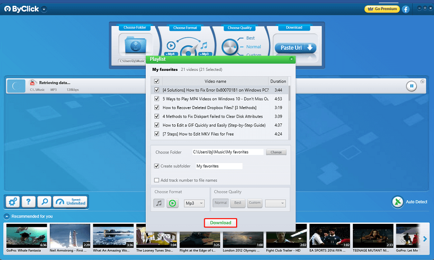
Task: Click the Custom quality button in dialog
Action: 254,203
